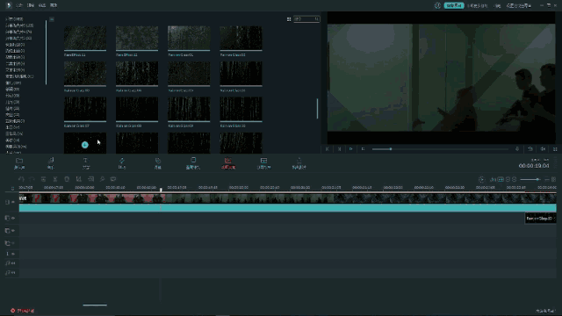Click the delete trash icon in timeline toolbar
Viewport: 562px width, 316px height.
(67, 179)
